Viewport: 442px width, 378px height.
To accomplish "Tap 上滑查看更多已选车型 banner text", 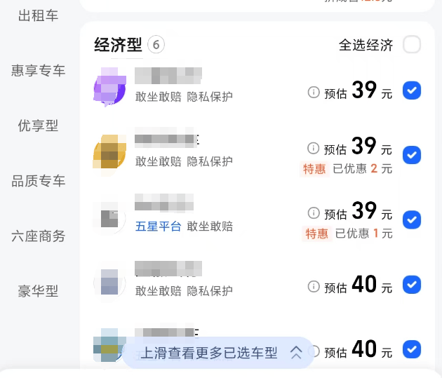I will (209, 353).
